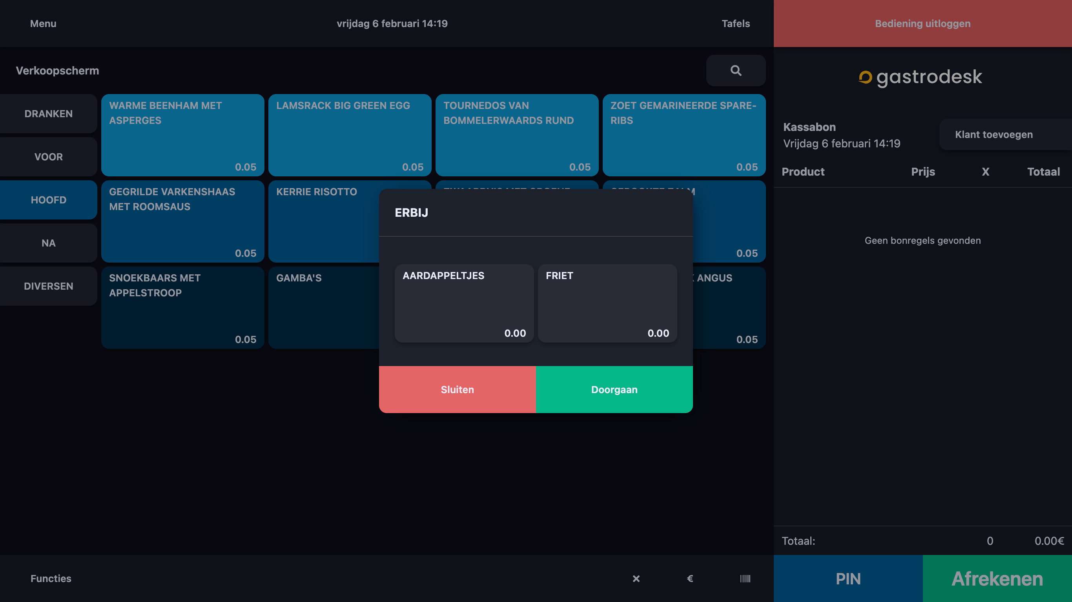Toggle the FRIET side option
Image resolution: width=1072 pixels, height=602 pixels.
pyautogui.click(x=607, y=303)
